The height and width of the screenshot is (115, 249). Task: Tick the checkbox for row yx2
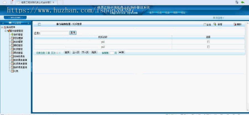pos(208,47)
